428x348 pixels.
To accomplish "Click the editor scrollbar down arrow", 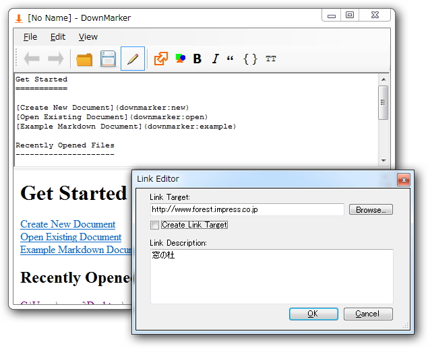I will (384, 160).
